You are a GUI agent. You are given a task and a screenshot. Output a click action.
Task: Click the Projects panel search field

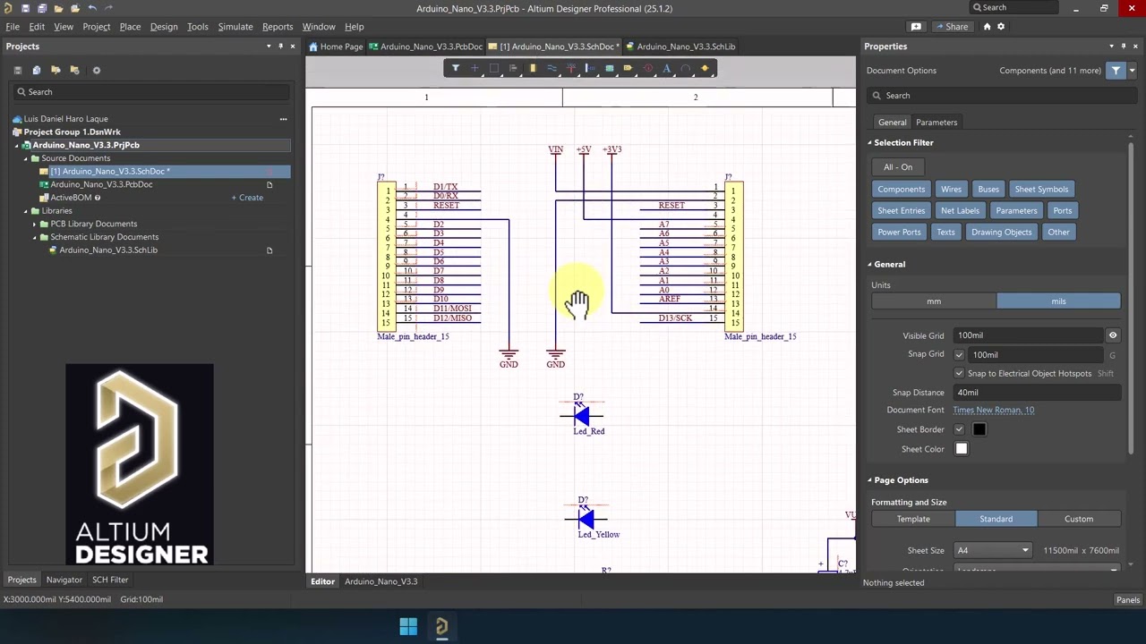tap(152, 92)
